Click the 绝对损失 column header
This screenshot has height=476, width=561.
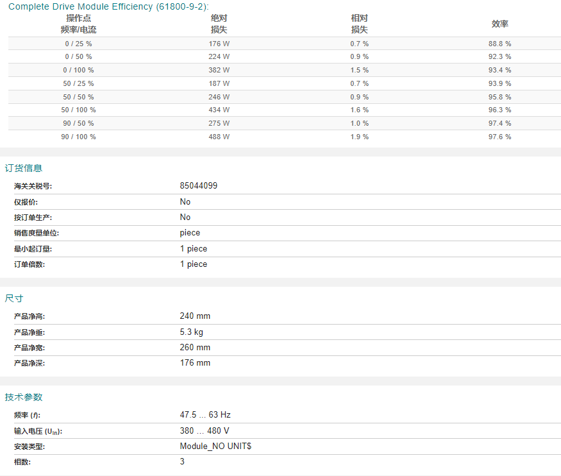219,24
